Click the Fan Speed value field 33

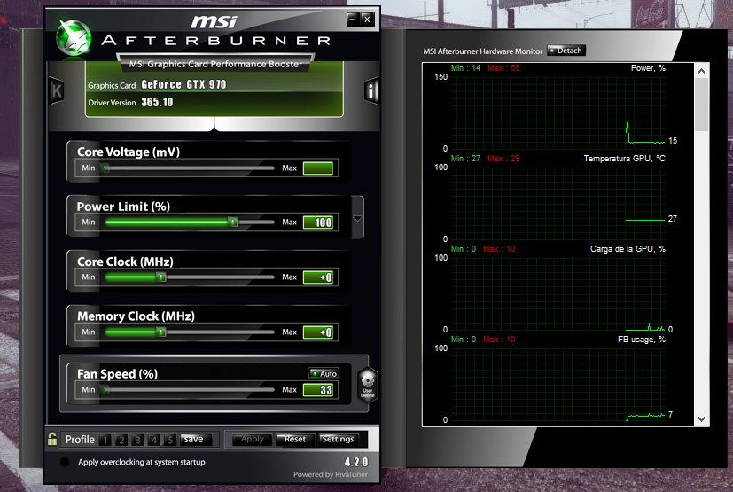(318, 390)
